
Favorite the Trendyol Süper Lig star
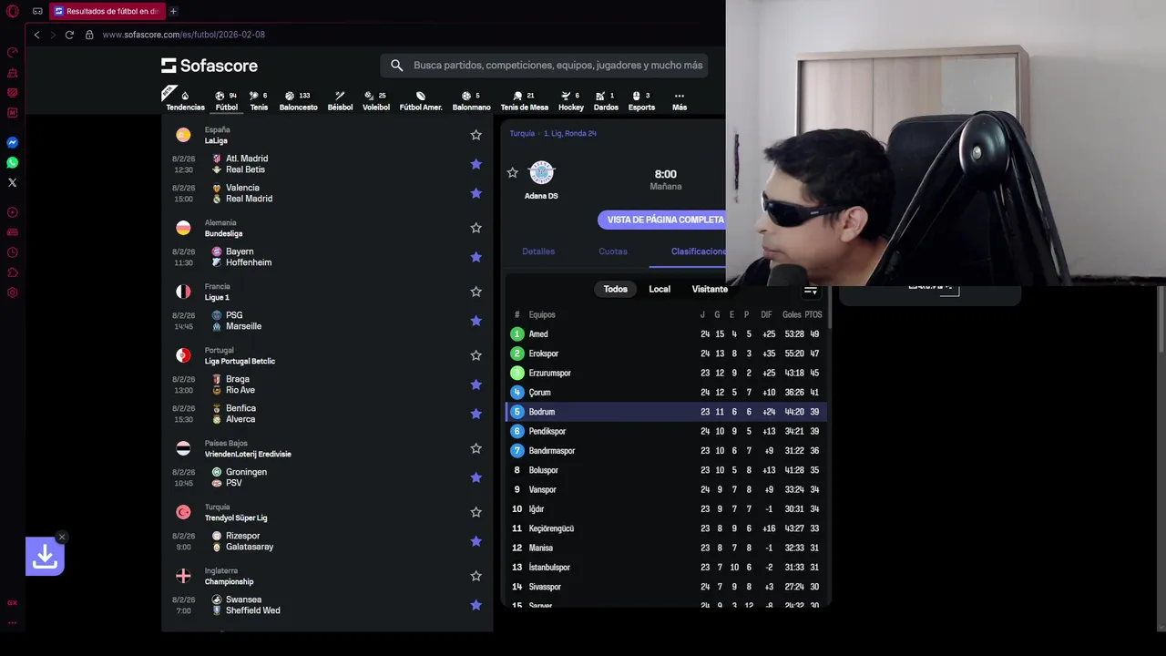coord(476,512)
